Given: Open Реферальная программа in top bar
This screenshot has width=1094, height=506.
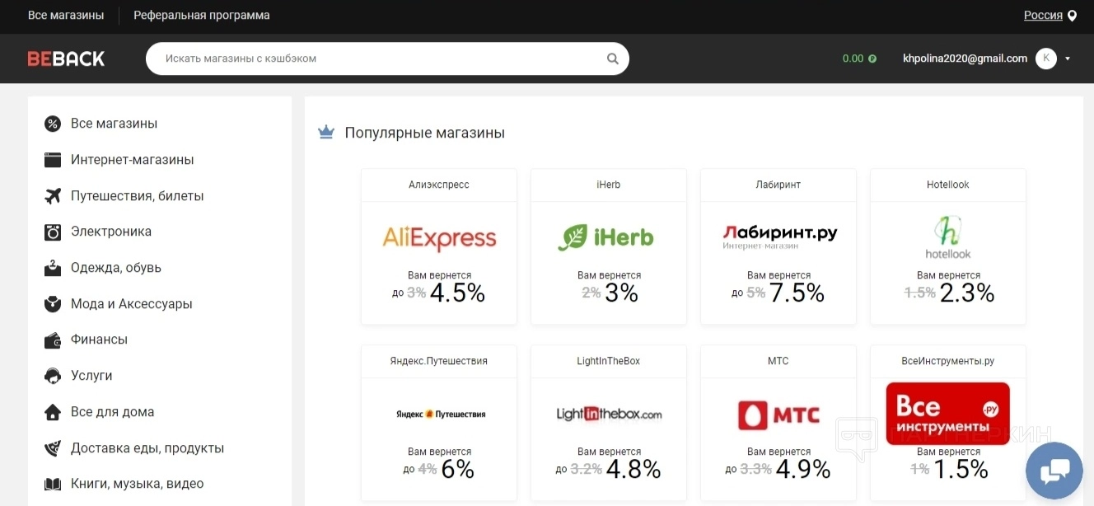Looking at the screenshot, I should coord(202,16).
